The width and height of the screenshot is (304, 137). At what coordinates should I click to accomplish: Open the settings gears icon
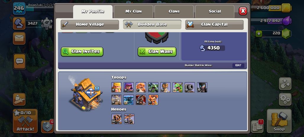click(285, 99)
